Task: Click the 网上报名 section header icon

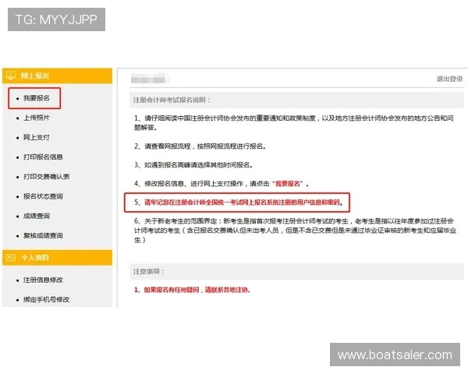Action: point(11,76)
